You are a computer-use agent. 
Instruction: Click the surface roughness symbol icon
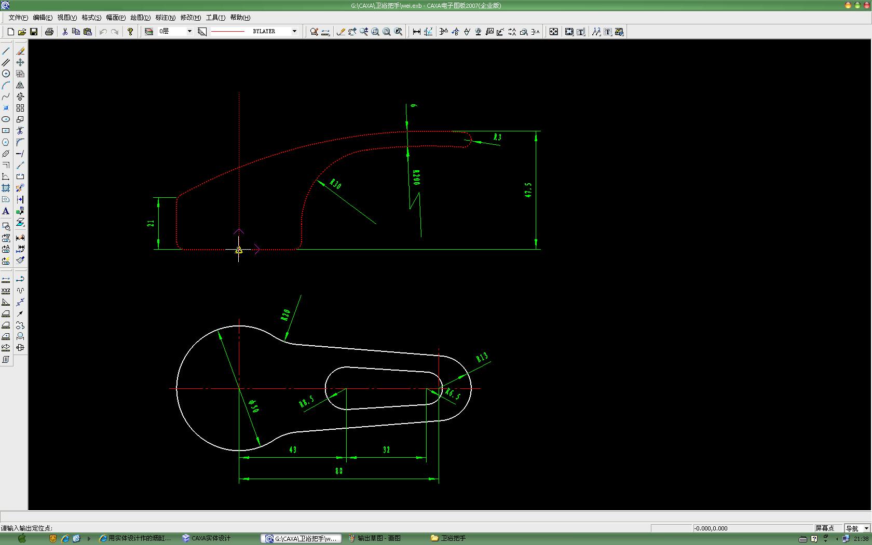click(x=467, y=32)
